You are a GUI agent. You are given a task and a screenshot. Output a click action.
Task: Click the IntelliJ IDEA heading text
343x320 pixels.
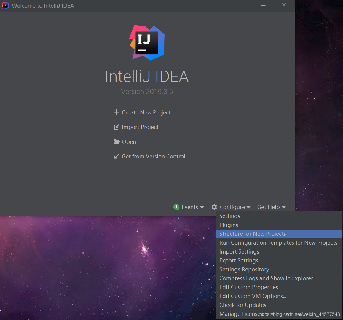[147, 77]
